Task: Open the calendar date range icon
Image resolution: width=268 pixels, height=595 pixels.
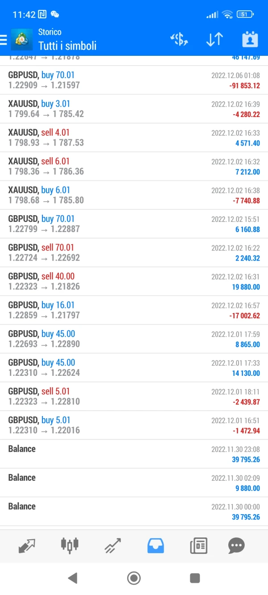Action: click(x=250, y=40)
